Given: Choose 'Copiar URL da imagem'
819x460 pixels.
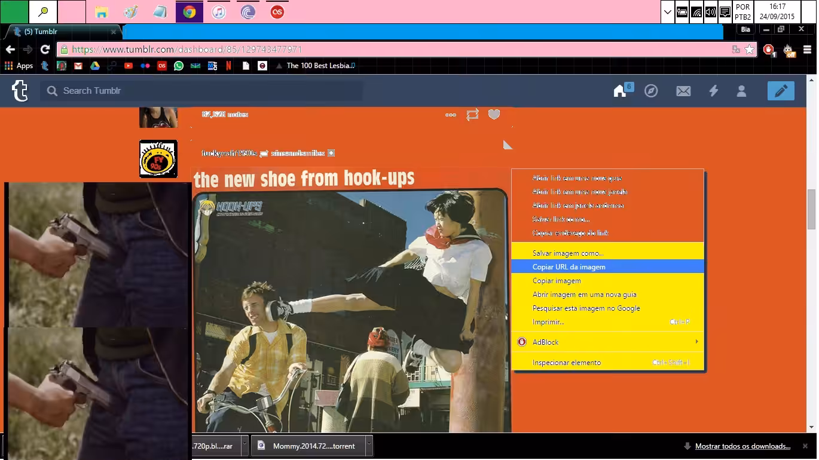Looking at the screenshot, I should (x=608, y=267).
